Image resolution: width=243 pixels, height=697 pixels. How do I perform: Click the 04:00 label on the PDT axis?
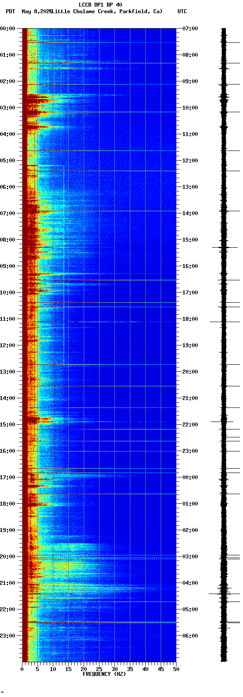[x=8, y=134]
